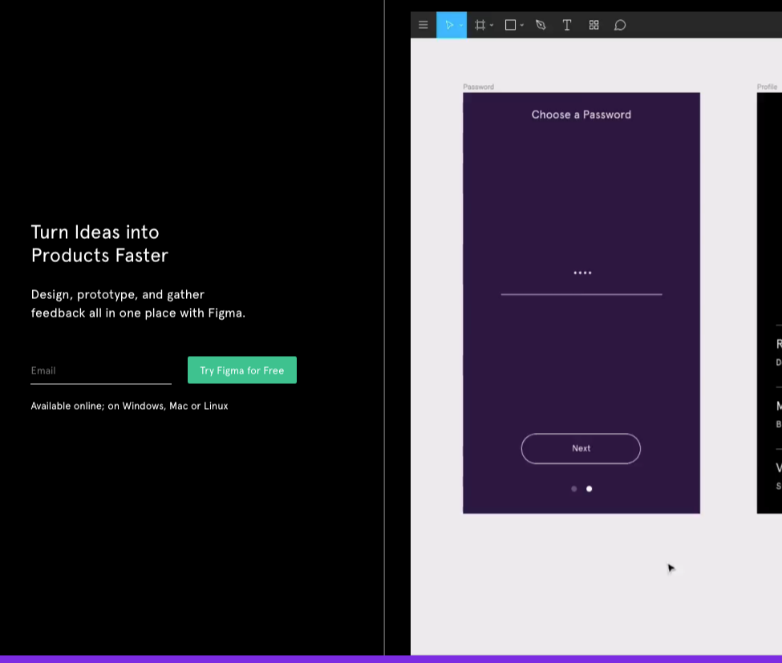Select the Move tool arrow

(x=448, y=25)
